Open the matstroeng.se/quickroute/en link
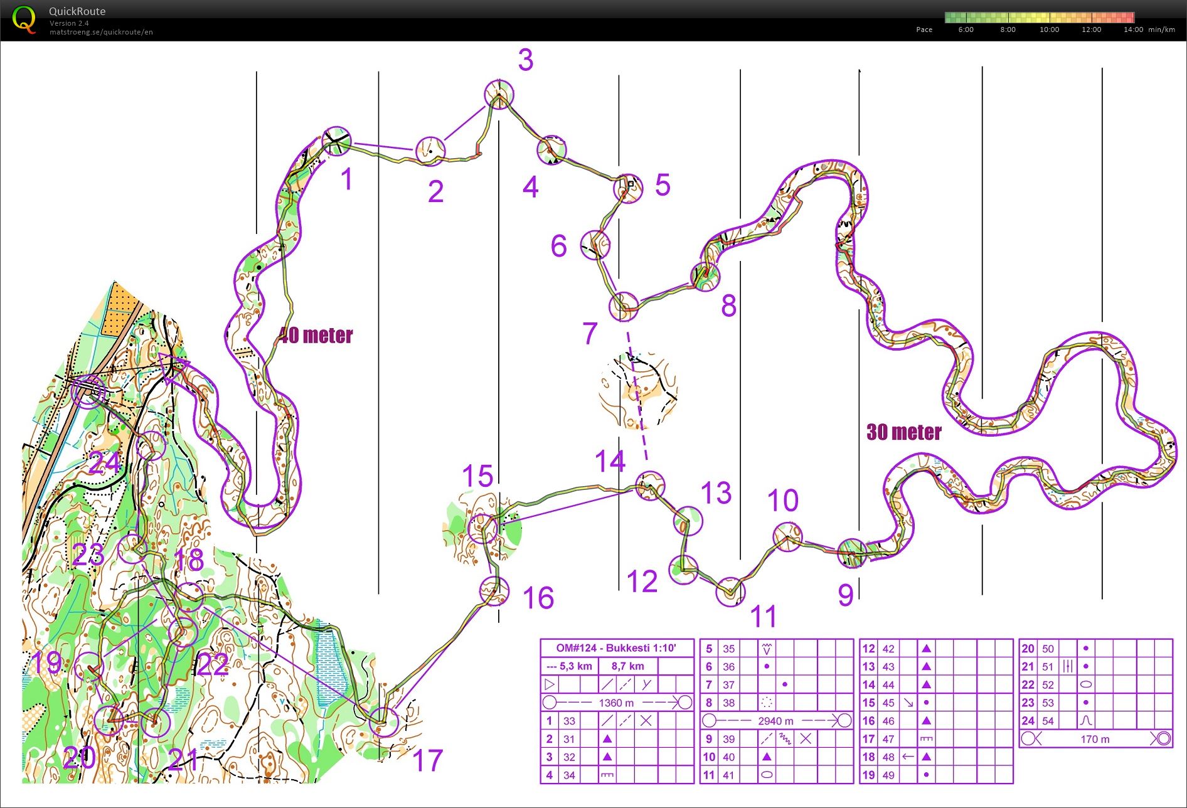Viewport: 1187px width, 808px height. pyautogui.click(x=101, y=32)
